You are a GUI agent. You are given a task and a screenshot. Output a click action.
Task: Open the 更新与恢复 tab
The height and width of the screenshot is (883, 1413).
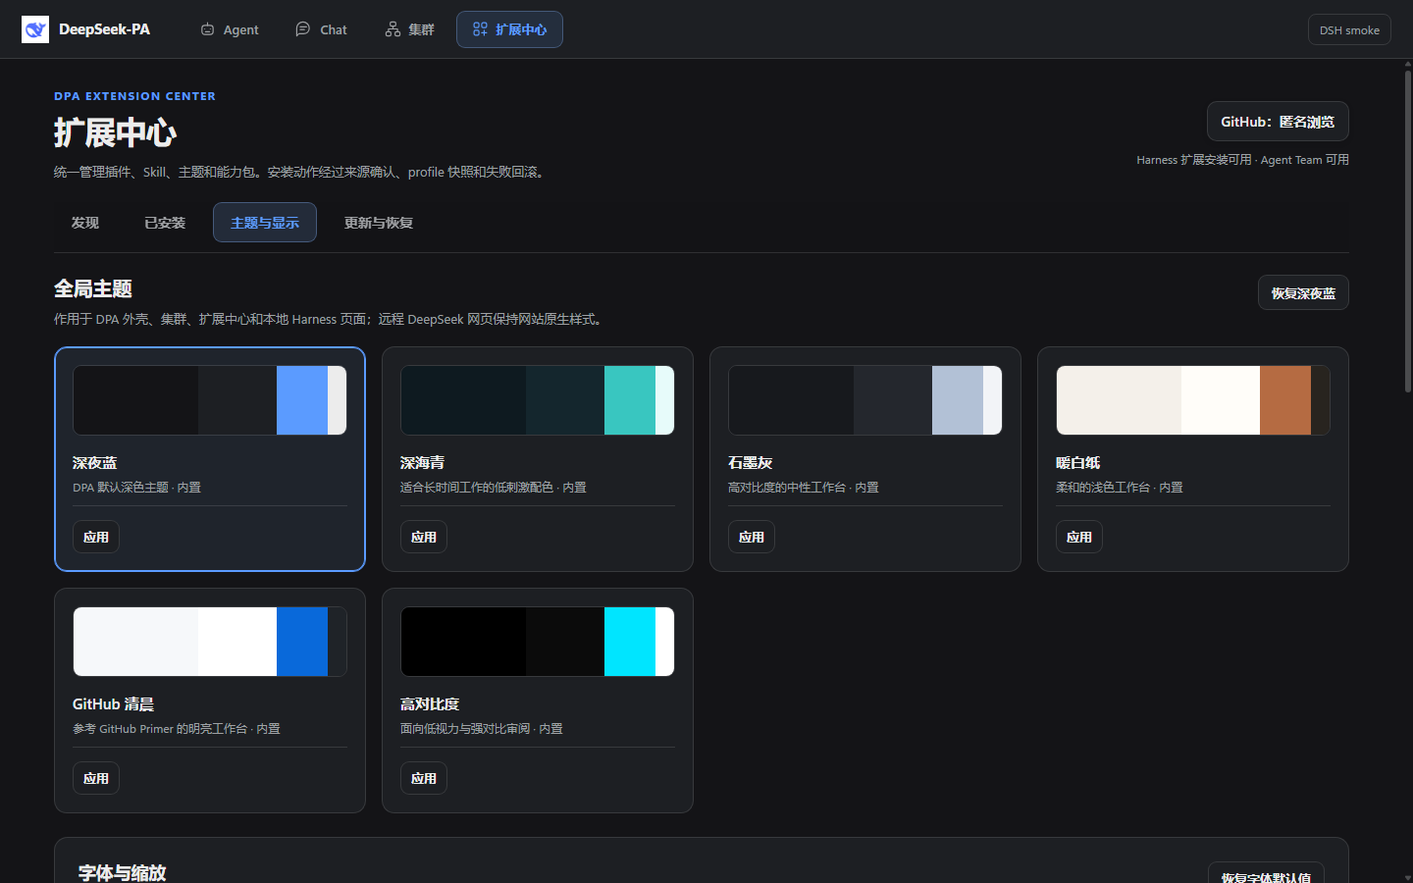(x=379, y=223)
